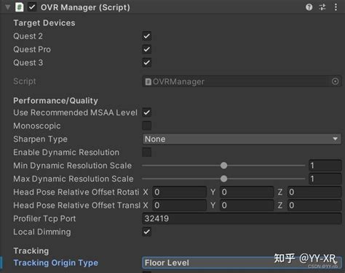The image size is (345, 273).
Task: Click the OVRManager script file icon
Action: tap(148, 81)
